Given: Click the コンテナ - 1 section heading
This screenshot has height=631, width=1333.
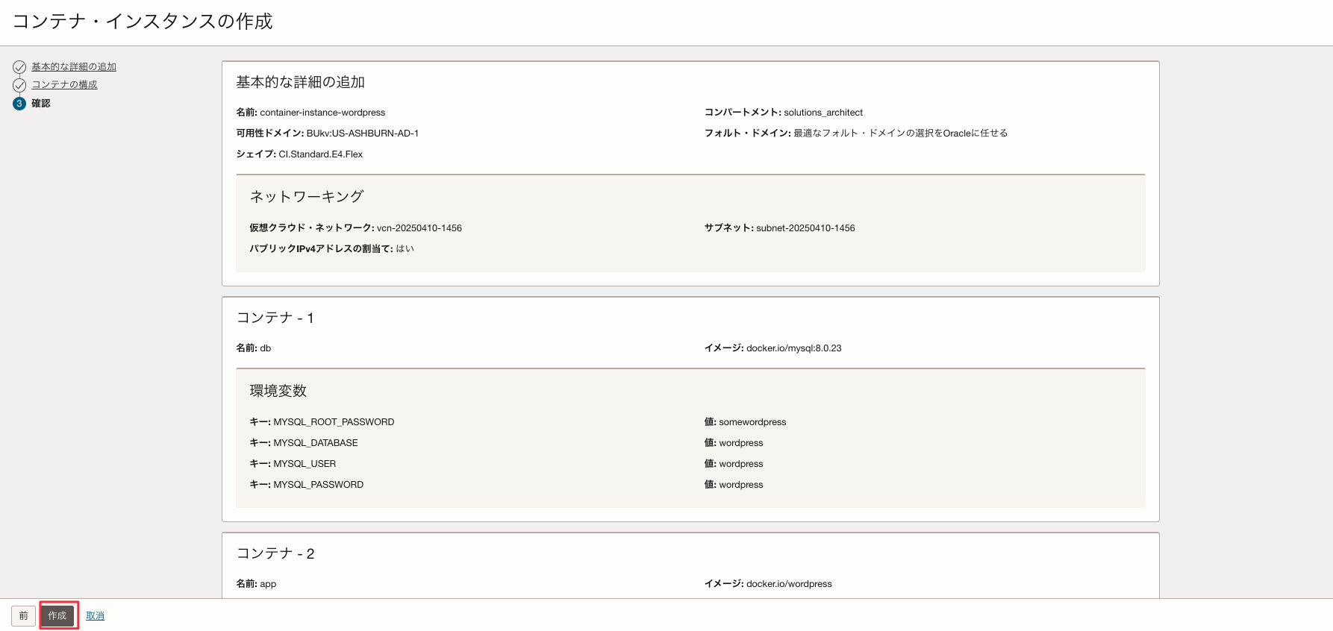Looking at the screenshot, I should (275, 318).
